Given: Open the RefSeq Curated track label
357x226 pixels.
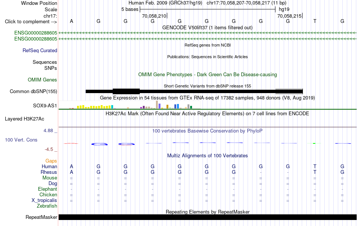Looking at the screenshot, I should click(40, 50).
